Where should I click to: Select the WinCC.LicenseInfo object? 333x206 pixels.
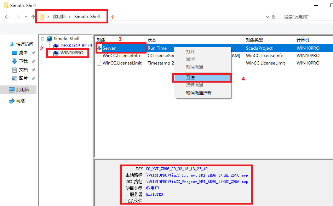121,56
